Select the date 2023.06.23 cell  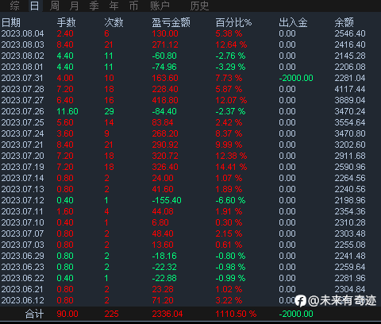coord(23,267)
